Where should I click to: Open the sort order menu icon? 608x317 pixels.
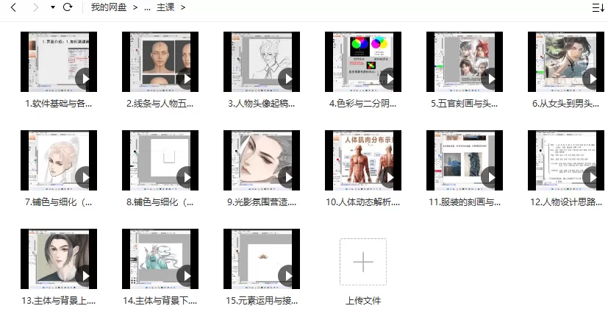point(598,7)
